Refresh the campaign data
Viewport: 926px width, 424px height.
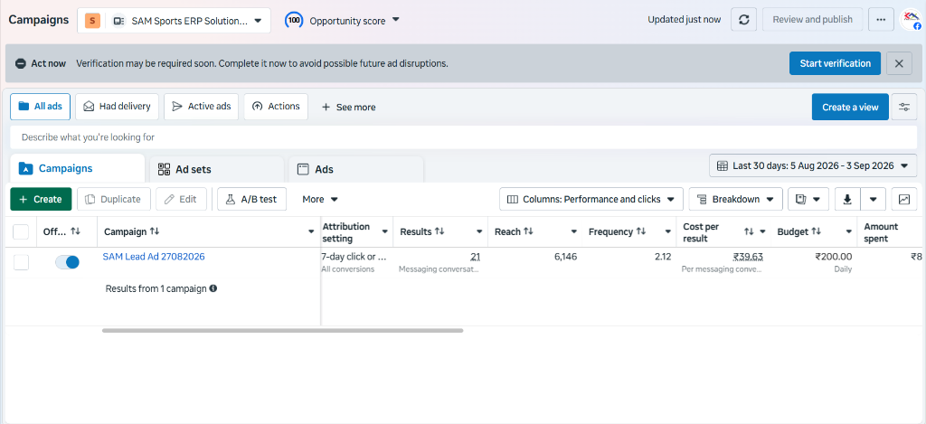pos(744,20)
